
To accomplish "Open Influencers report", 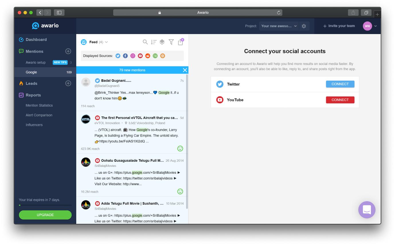I will (34, 125).
